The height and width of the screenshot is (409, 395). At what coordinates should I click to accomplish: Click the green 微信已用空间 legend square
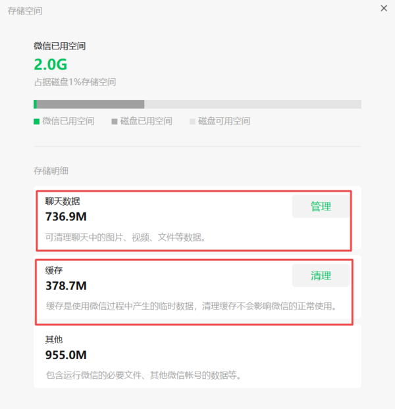coord(36,121)
